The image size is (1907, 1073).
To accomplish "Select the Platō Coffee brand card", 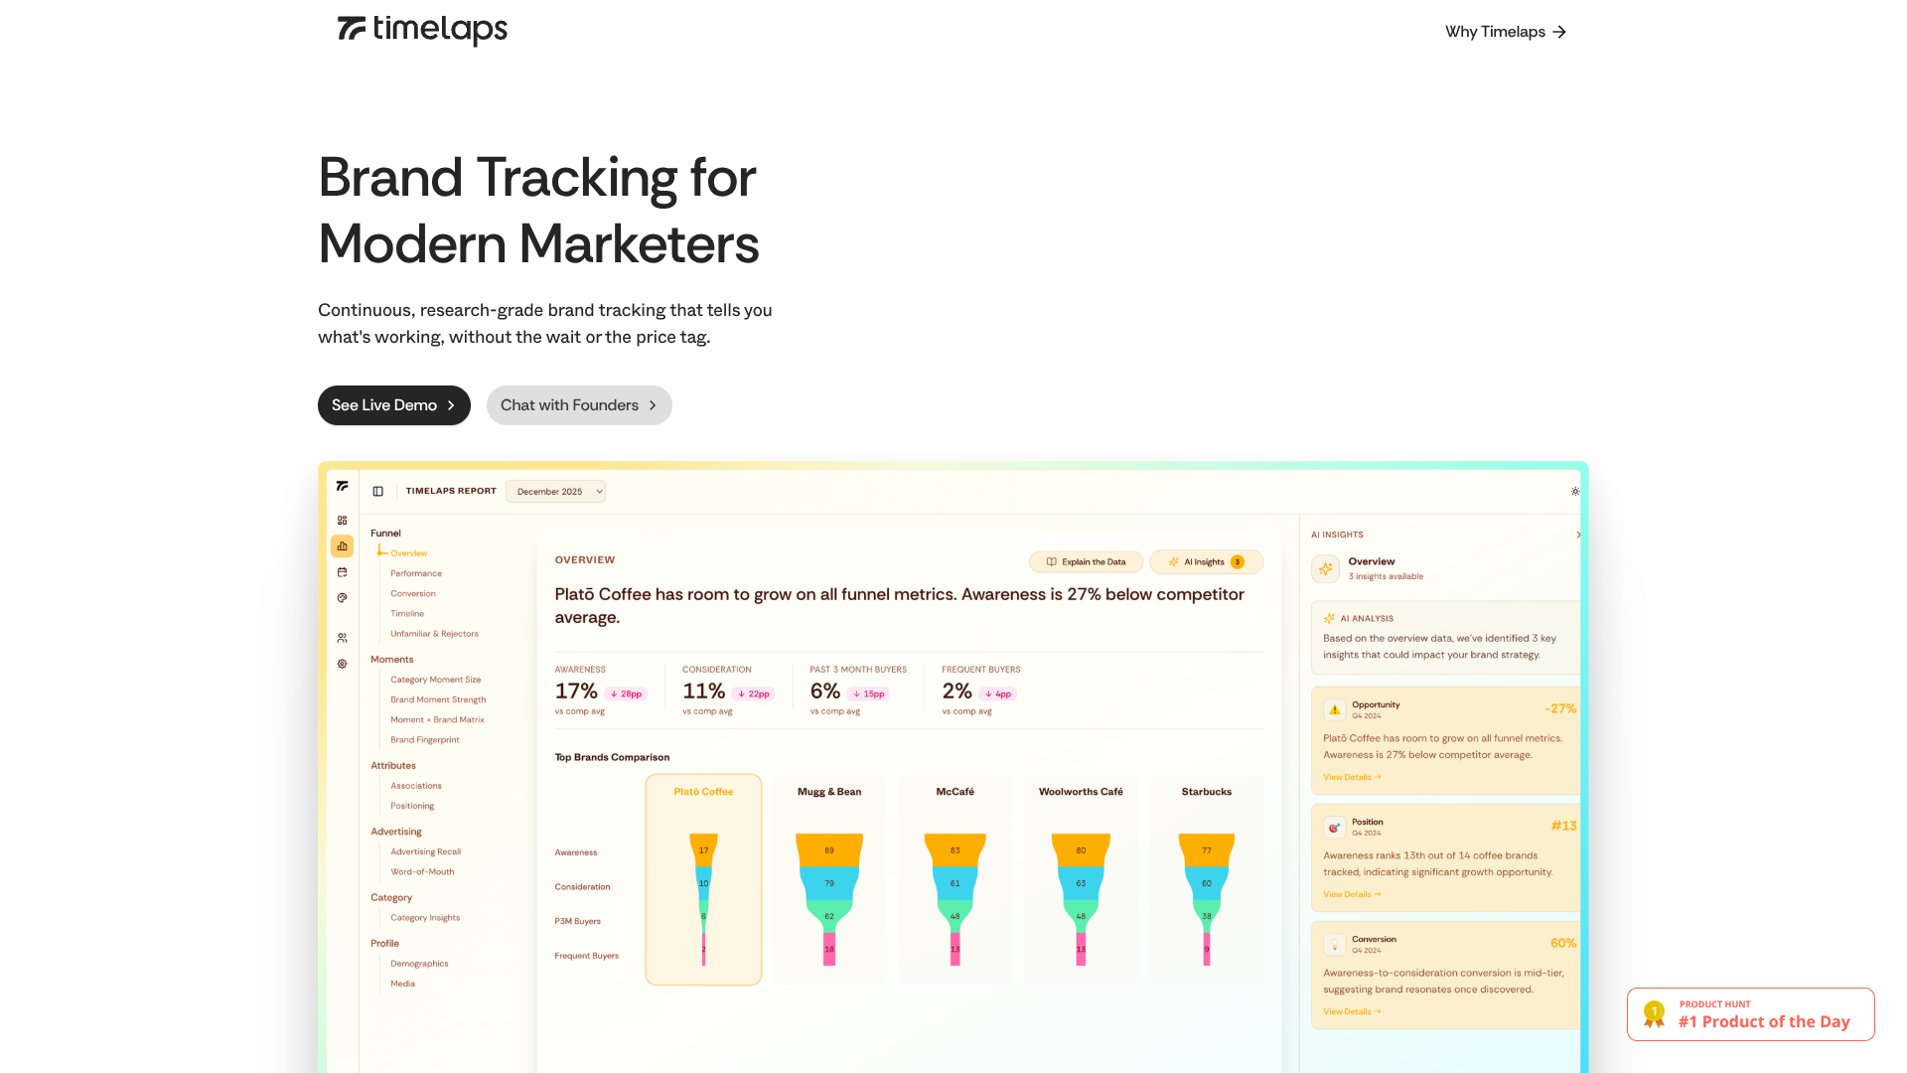I will point(703,879).
